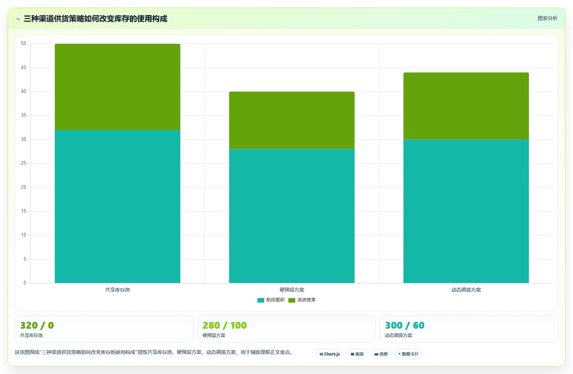The width and height of the screenshot is (573, 374).
Task: Click the lightning icon beside the chart title
Action: tap(18, 19)
